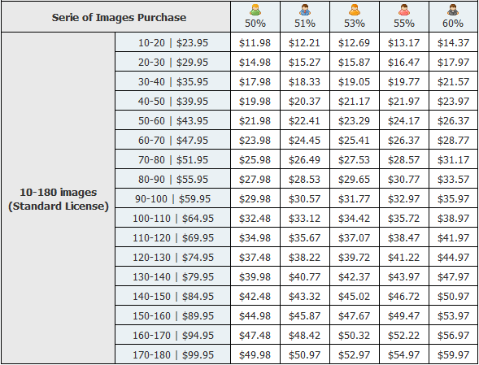
Task: Click the gray user icon above 60%
Action: point(453,10)
